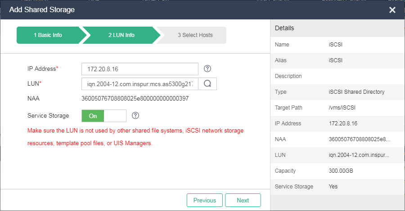Toggle the Service Storage On switch
Screen dimensions: 405x211
tap(104, 116)
